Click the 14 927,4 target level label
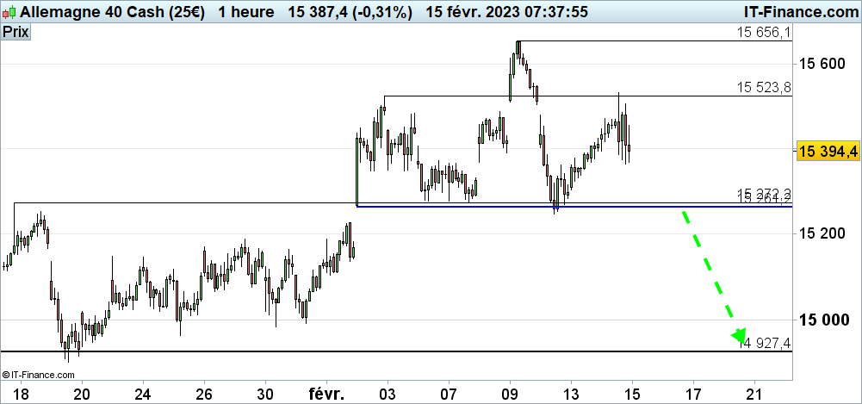This screenshot has width=862, height=404. point(765,344)
